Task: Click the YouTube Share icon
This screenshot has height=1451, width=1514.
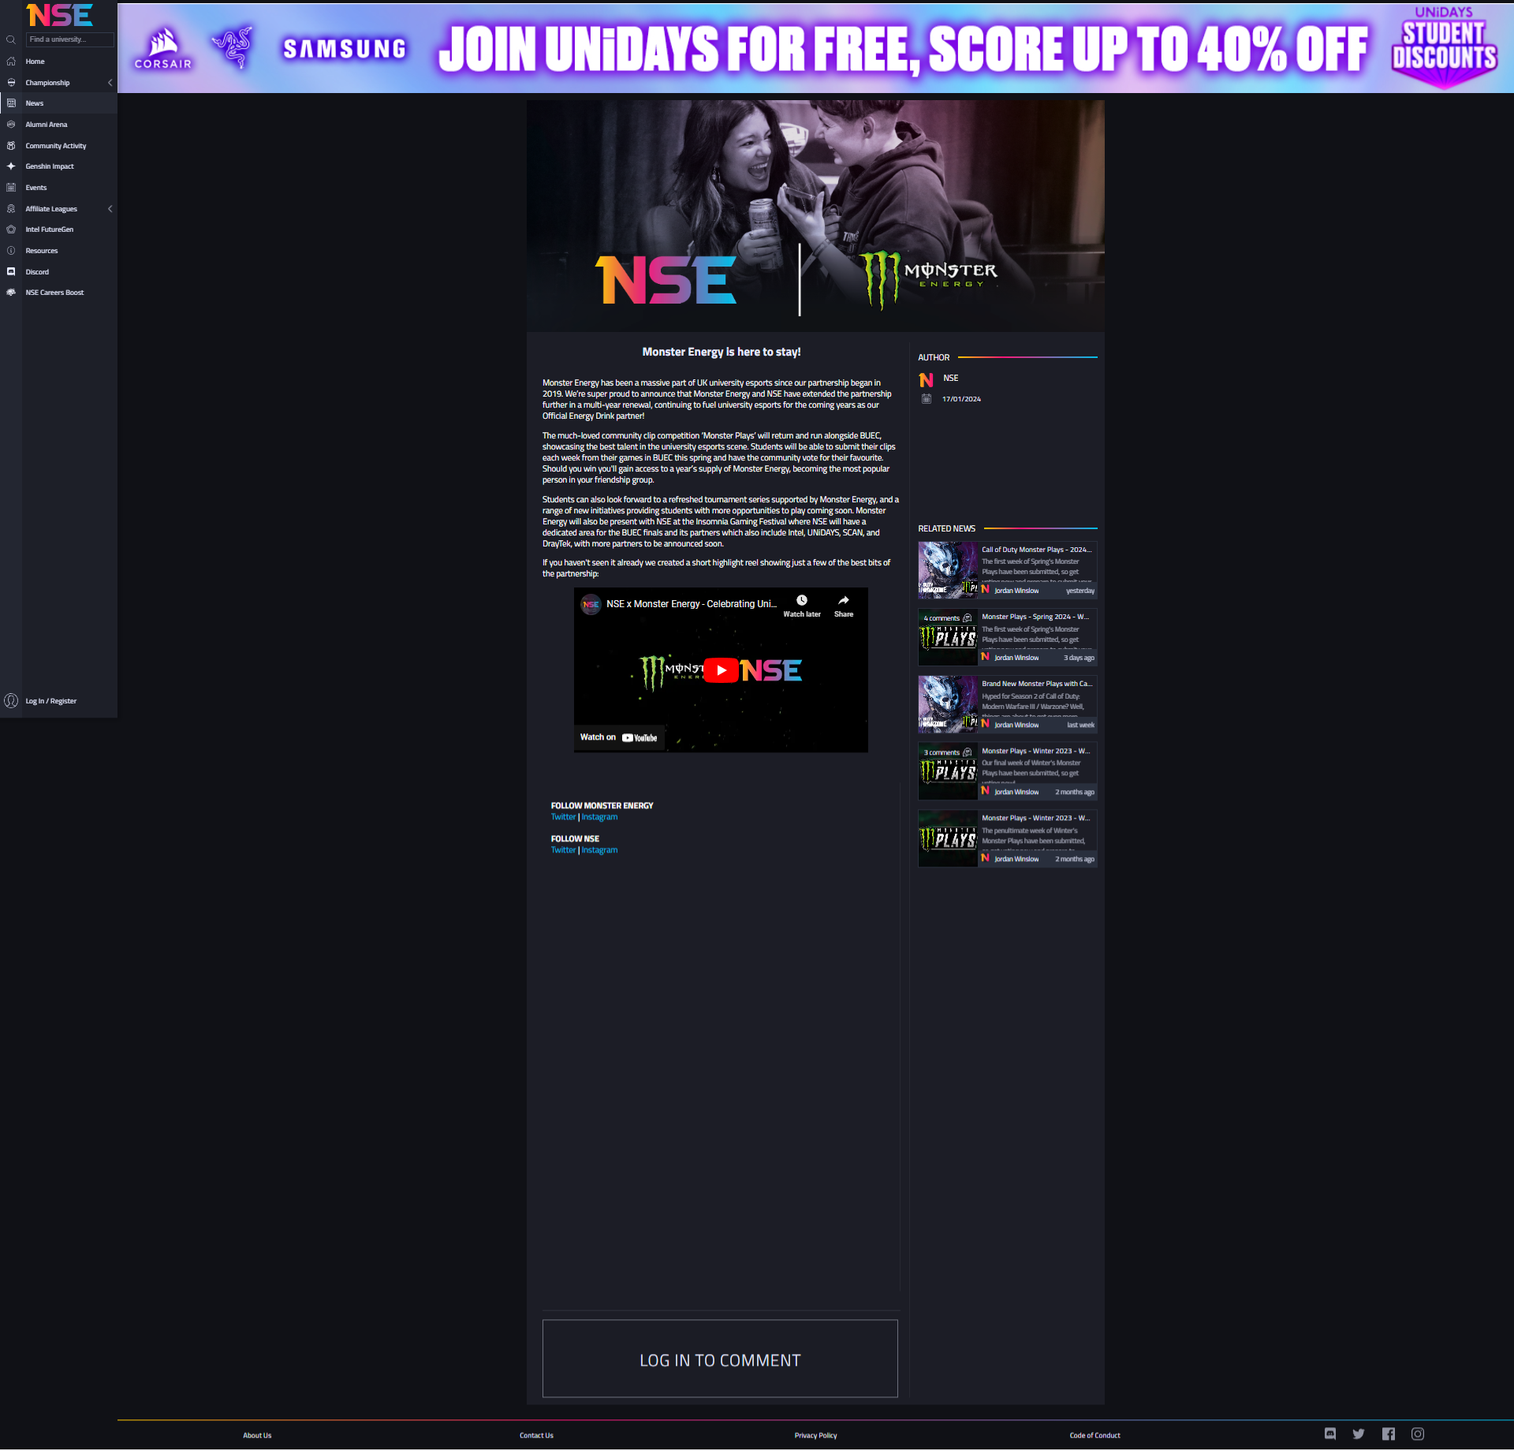Action: pos(843,601)
